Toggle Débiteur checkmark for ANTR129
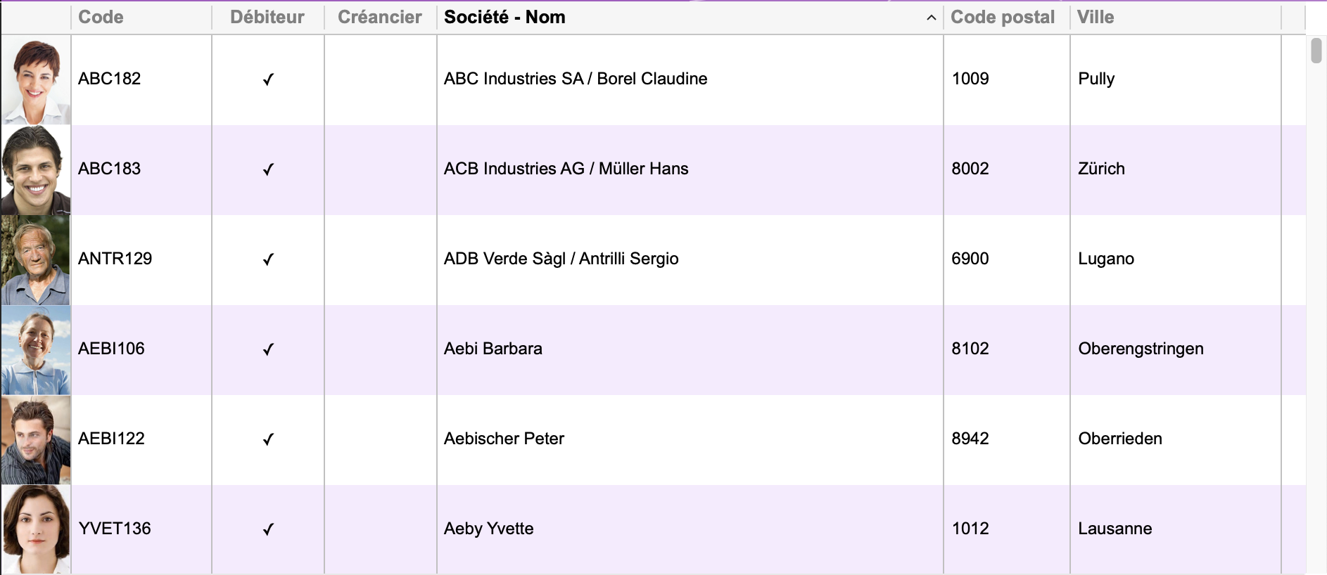This screenshot has width=1327, height=575. [x=268, y=259]
